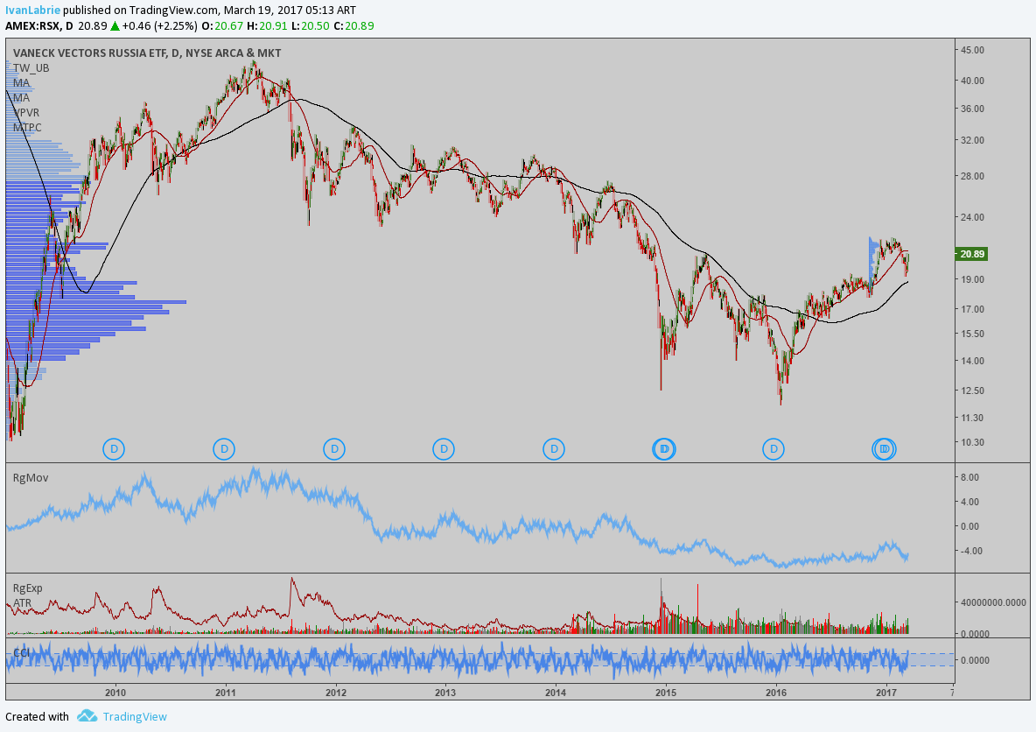The width and height of the screenshot is (1036, 732).
Task: Select the TW_UB indicator label
Action: [x=31, y=67]
